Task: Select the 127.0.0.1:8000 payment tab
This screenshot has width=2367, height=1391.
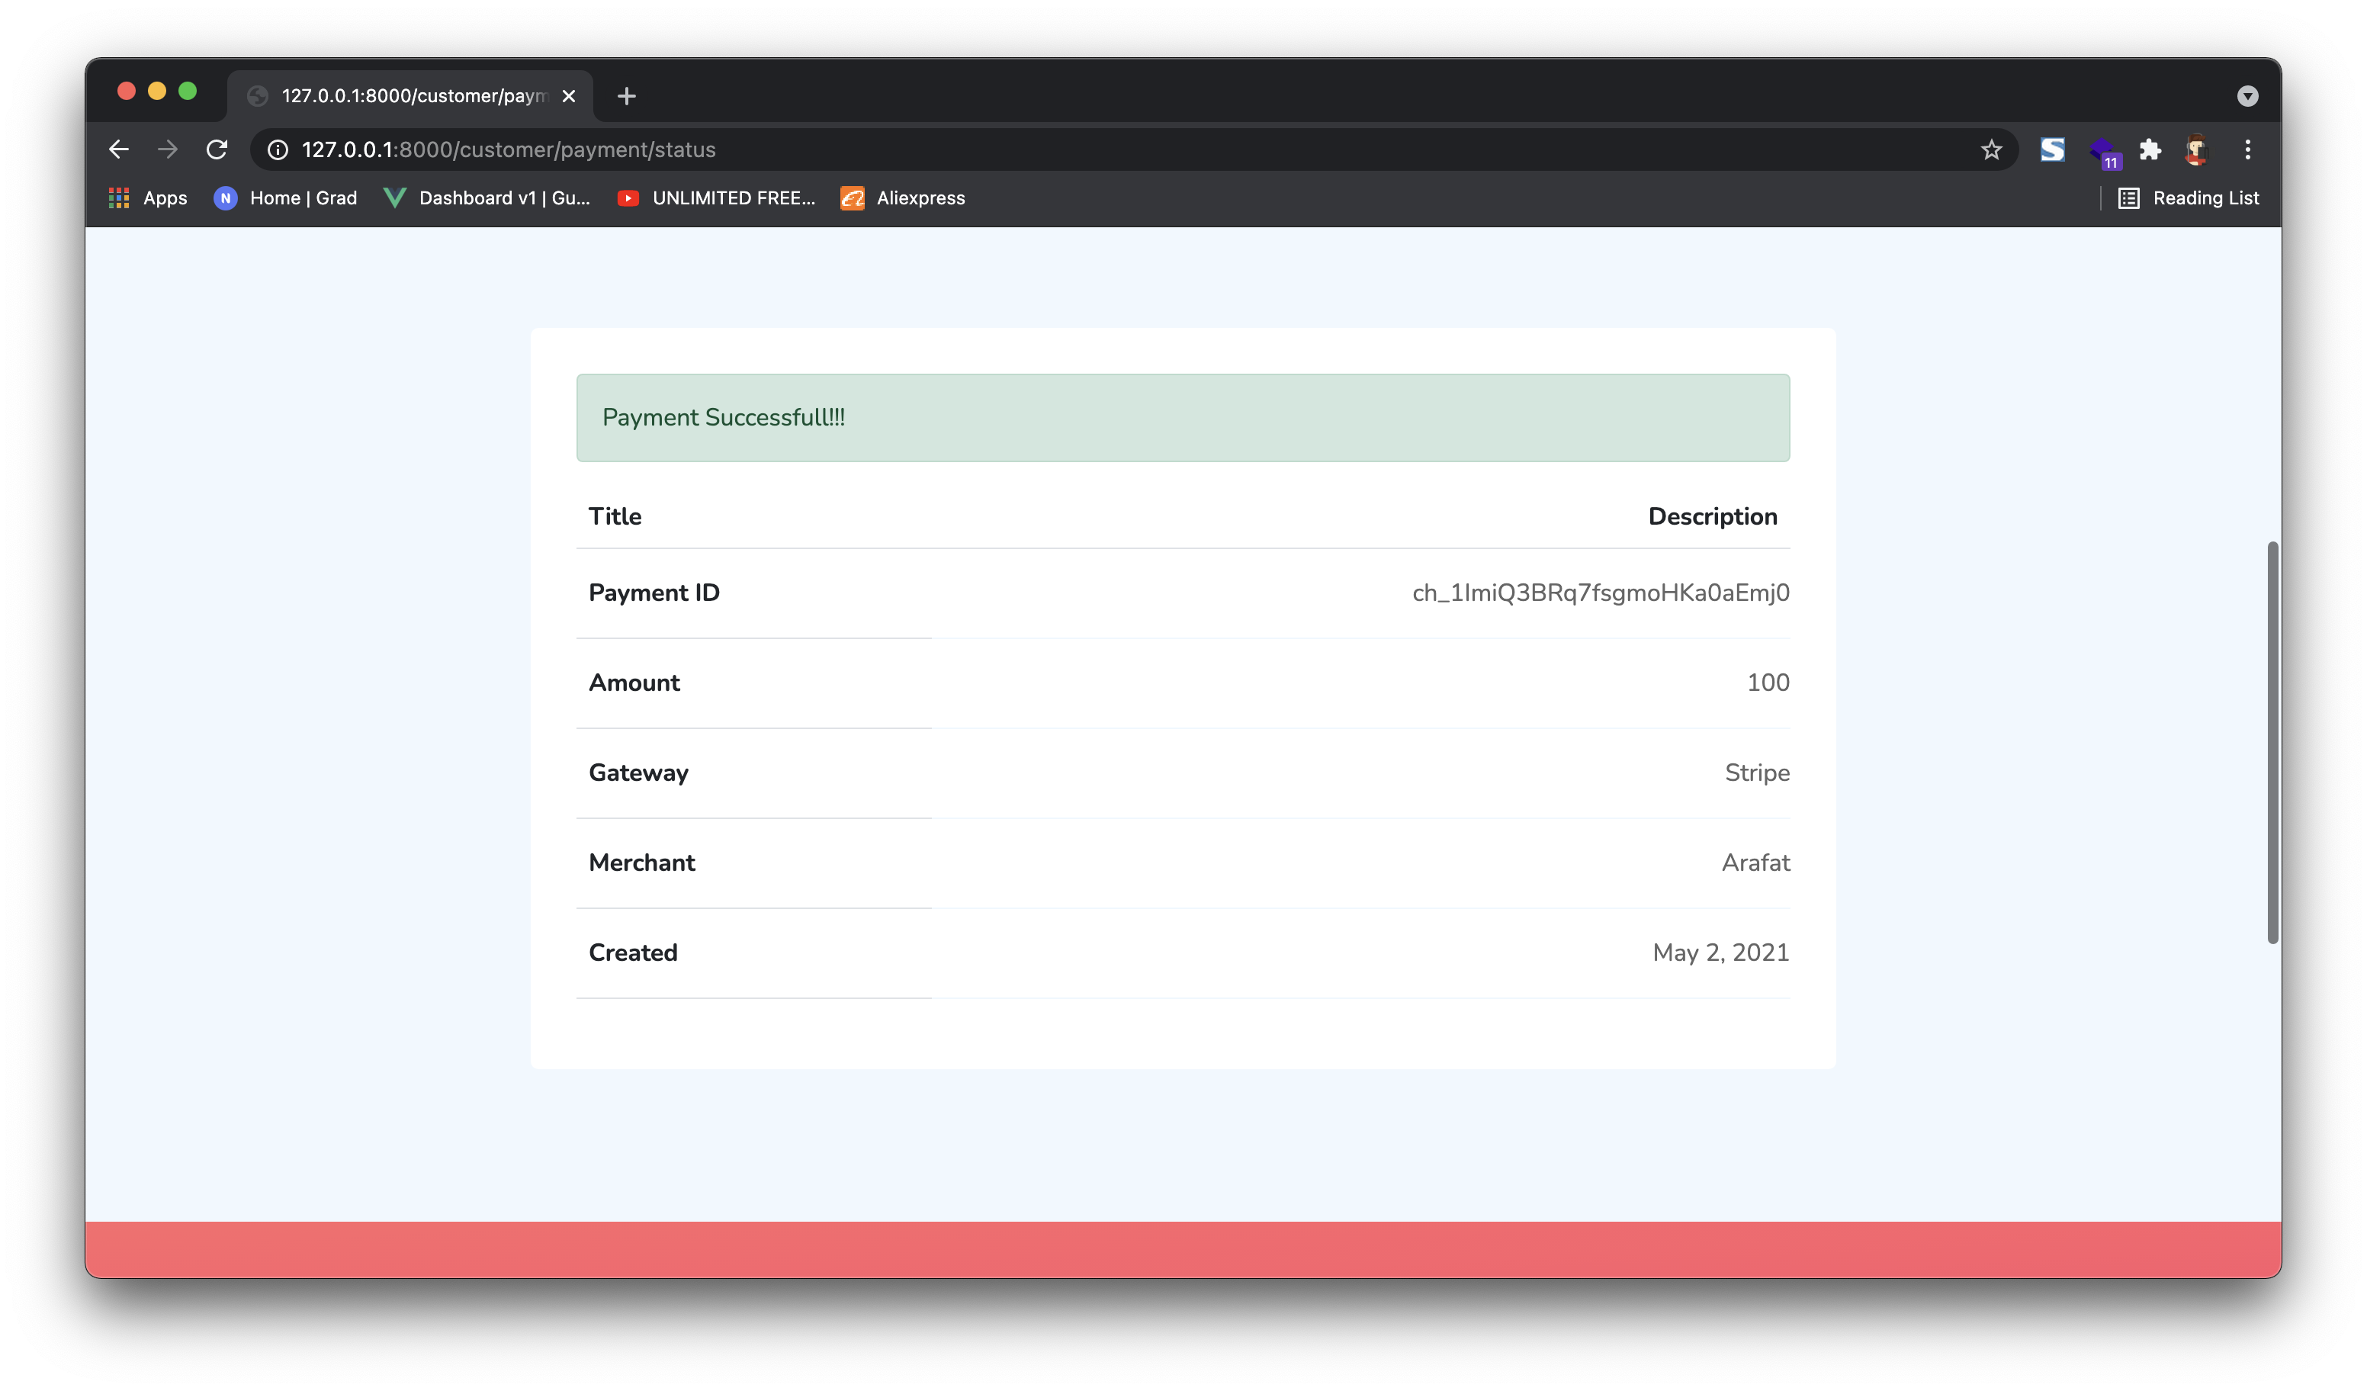Action: pos(412,96)
